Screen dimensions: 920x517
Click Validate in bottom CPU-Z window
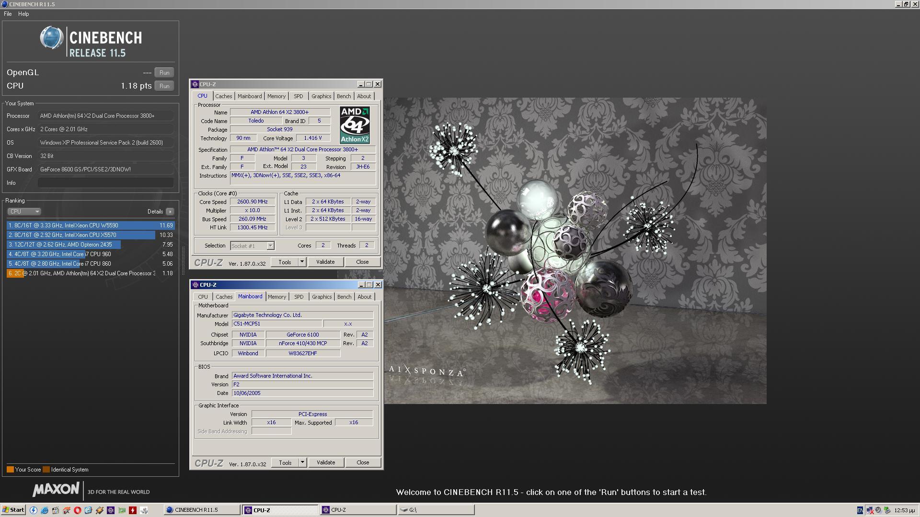coord(326,462)
